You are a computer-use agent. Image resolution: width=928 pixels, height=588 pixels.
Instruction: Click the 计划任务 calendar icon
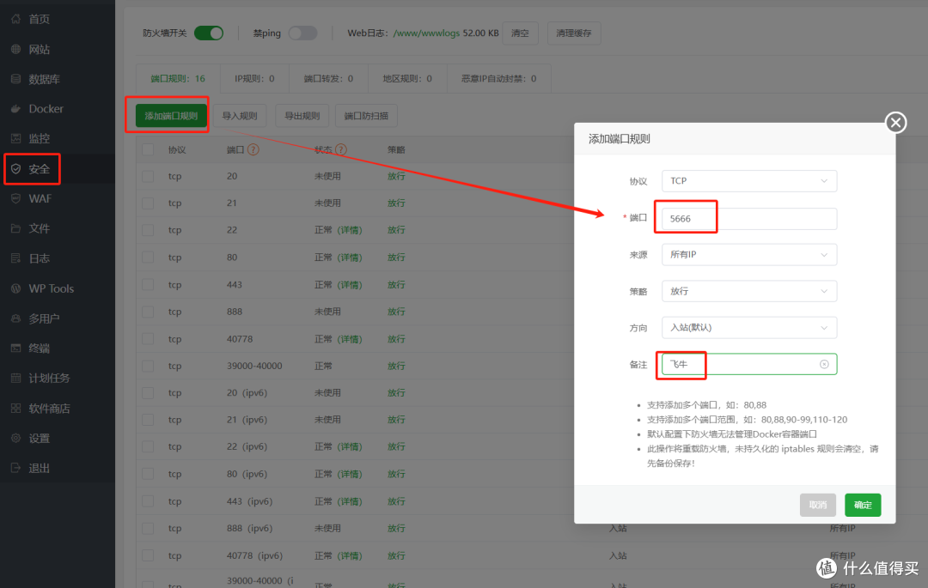click(x=16, y=378)
